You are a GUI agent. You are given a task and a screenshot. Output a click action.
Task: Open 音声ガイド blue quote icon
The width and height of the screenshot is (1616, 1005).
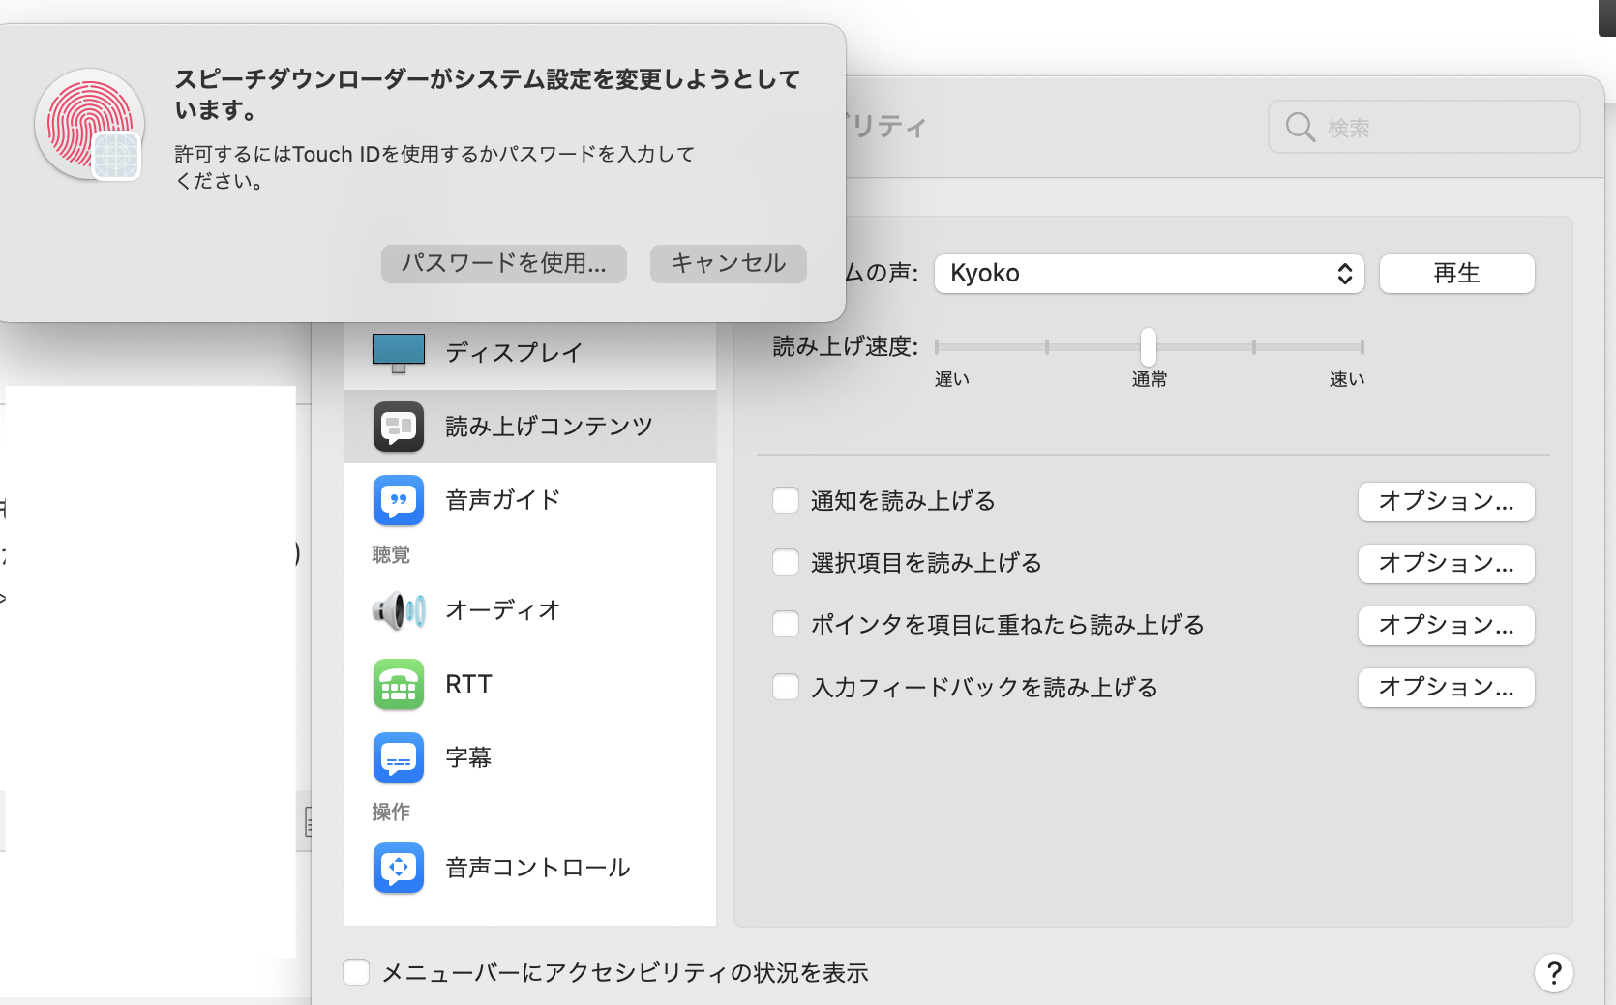tap(398, 500)
